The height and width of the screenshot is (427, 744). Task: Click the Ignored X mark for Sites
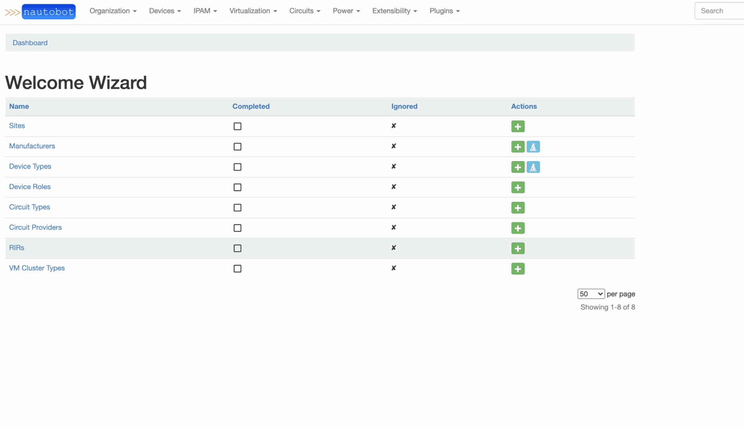394,126
